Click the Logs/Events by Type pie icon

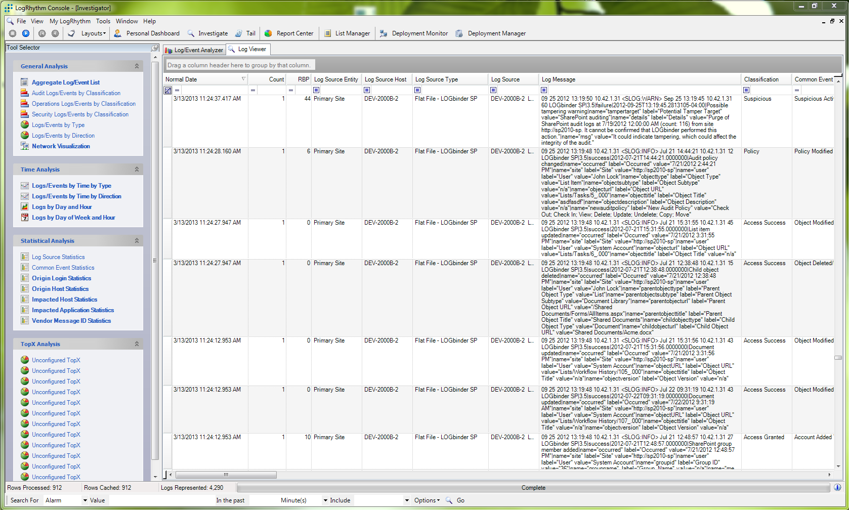pos(24,124)
